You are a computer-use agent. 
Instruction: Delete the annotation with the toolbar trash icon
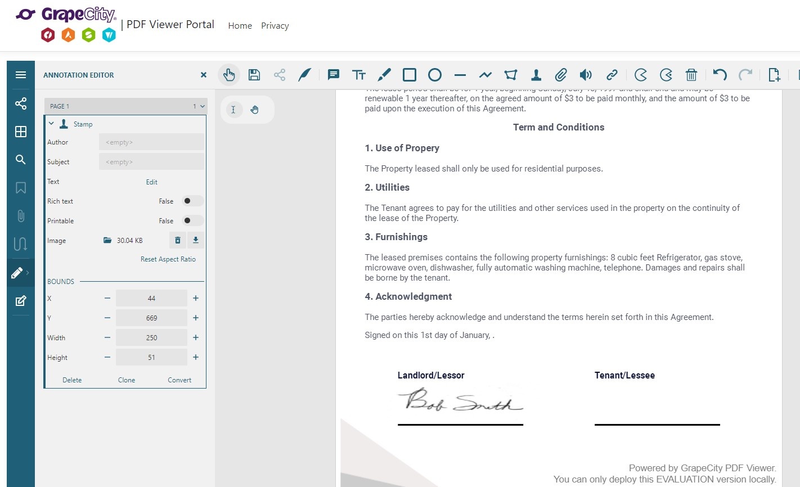(691, 75)
